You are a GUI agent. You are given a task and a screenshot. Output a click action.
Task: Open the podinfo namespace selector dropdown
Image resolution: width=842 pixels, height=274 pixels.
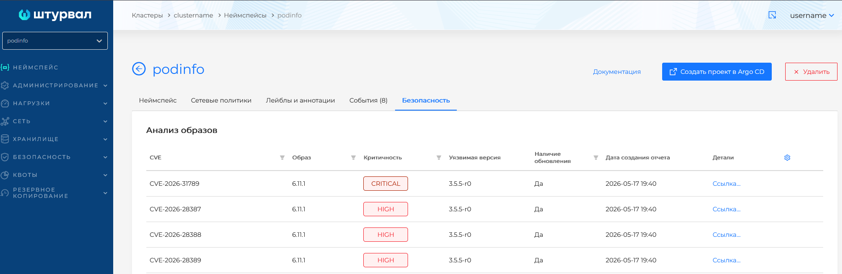coord(55,41)
